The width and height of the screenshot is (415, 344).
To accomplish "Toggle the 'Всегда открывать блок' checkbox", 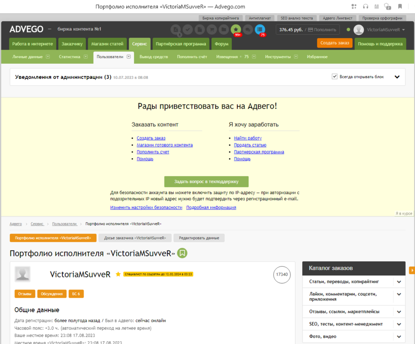I will 334,77.
